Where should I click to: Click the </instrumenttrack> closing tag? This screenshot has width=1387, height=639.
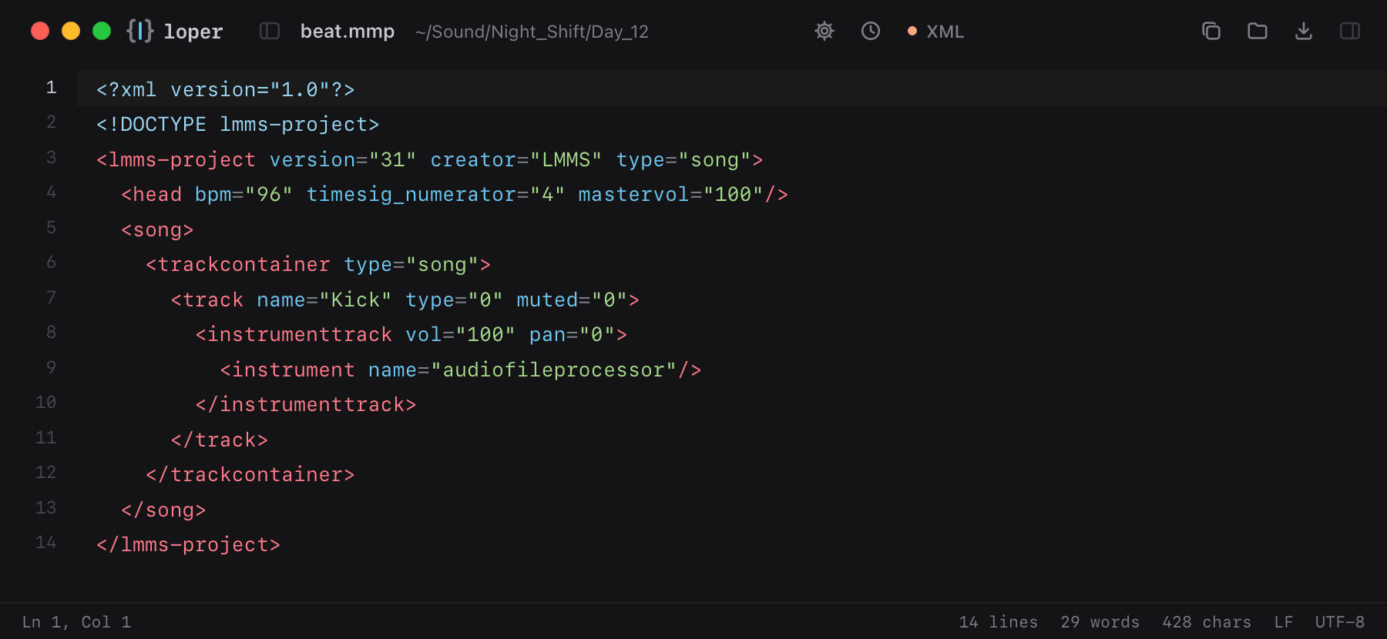[x=306, y=404]
